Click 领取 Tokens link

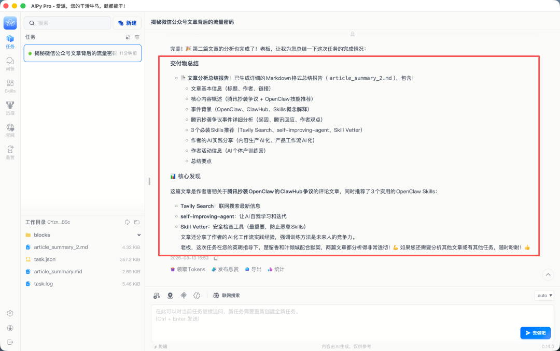pyautogui.click(x=188, y=269)
